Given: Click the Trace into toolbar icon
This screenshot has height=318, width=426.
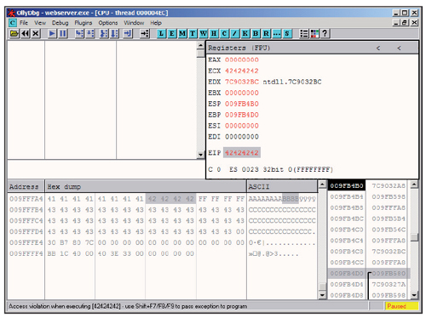Looking at the screenshot, I should (104, 34).
